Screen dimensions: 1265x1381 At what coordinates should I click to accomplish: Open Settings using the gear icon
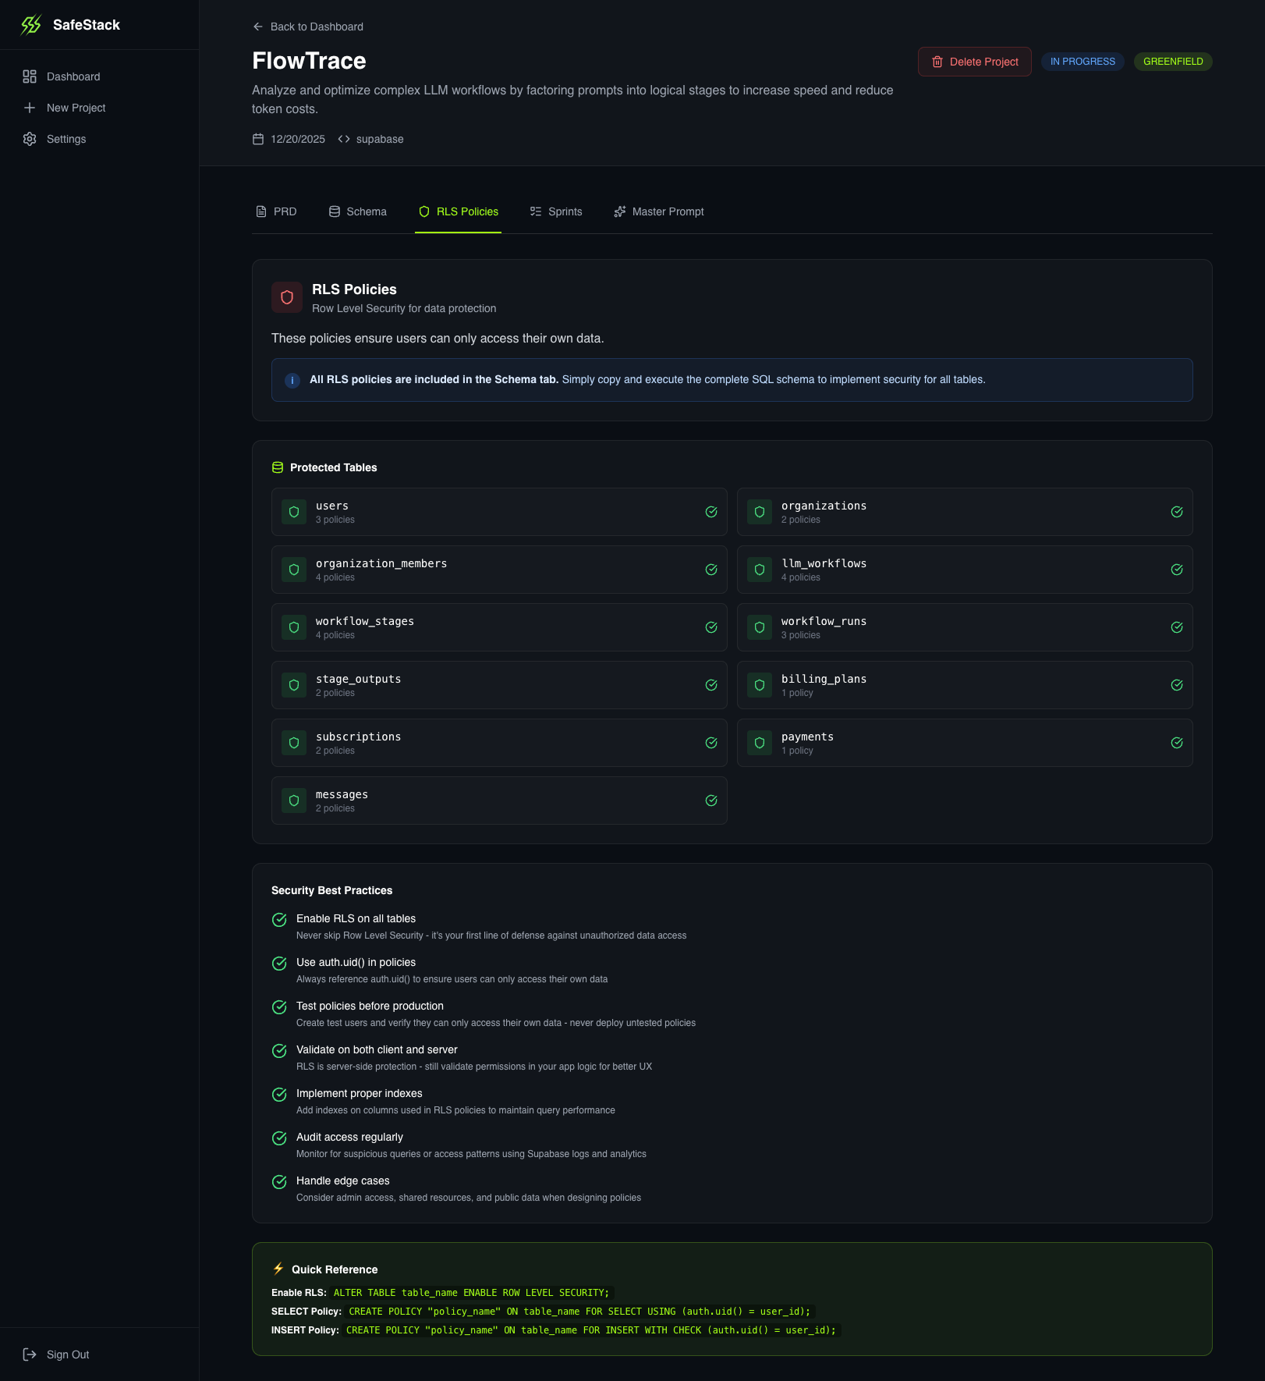pyautogui.click(x=30, y=139)
